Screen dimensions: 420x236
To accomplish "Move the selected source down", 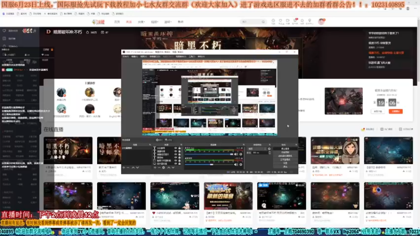I will point(173,167).
